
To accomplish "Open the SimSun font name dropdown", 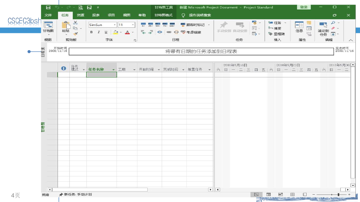I will click(x=115, y=25).
